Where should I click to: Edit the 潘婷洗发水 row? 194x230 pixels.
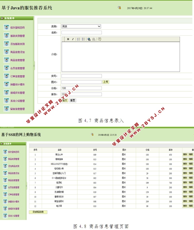(191, 197)
